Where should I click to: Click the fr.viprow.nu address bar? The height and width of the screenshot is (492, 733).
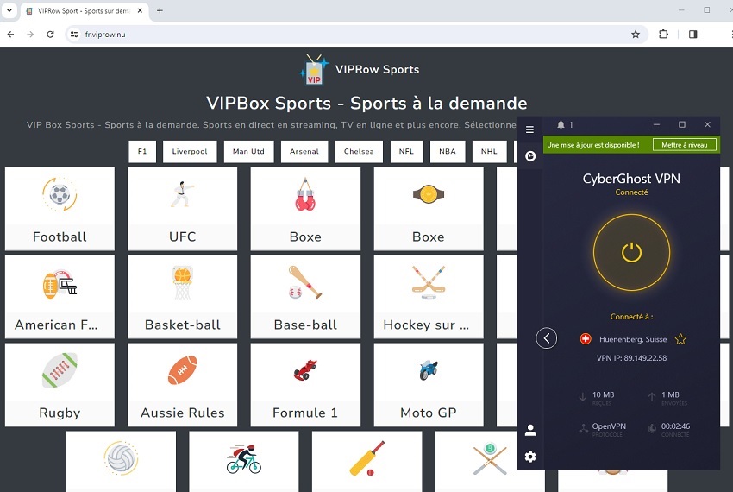click(x=356, y=35)
